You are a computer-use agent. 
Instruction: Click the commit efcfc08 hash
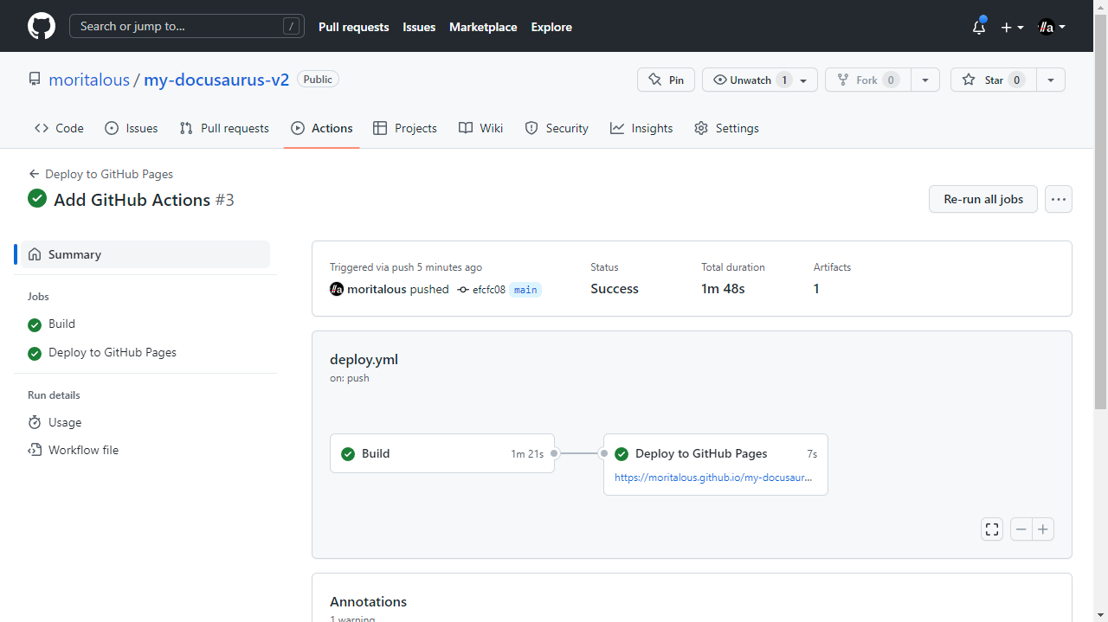(488, 290)
